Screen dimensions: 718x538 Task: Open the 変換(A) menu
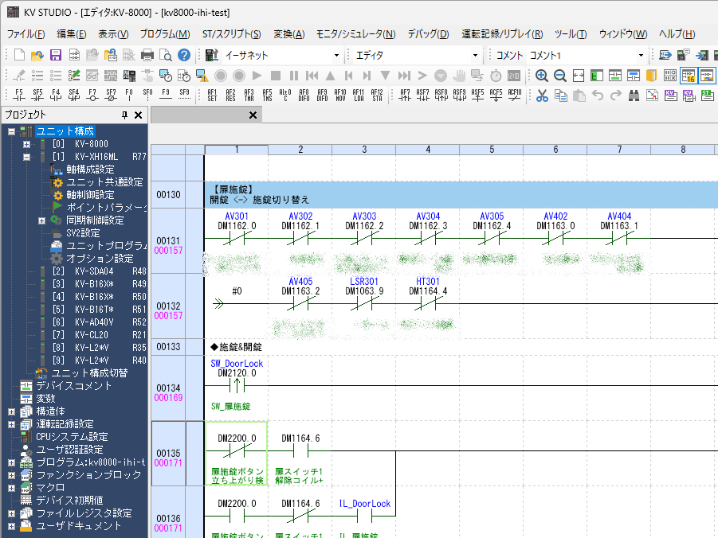click(x=289, y=34)
